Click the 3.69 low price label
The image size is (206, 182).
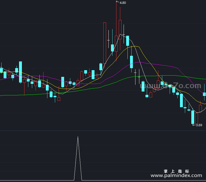[199, 125]
